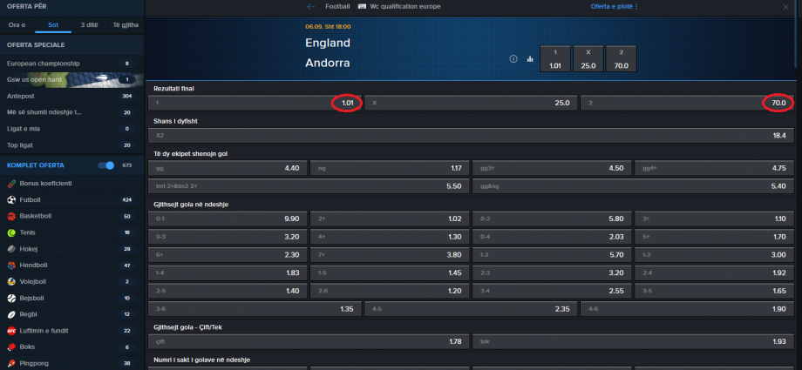Select total goals 1-4 at 1.83
Image resolution: width=802 pixels, height=370 pixels.
228,272
